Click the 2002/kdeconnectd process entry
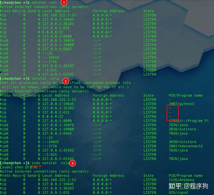The width and height of the screenshot is (214, 195). point(186,146)
